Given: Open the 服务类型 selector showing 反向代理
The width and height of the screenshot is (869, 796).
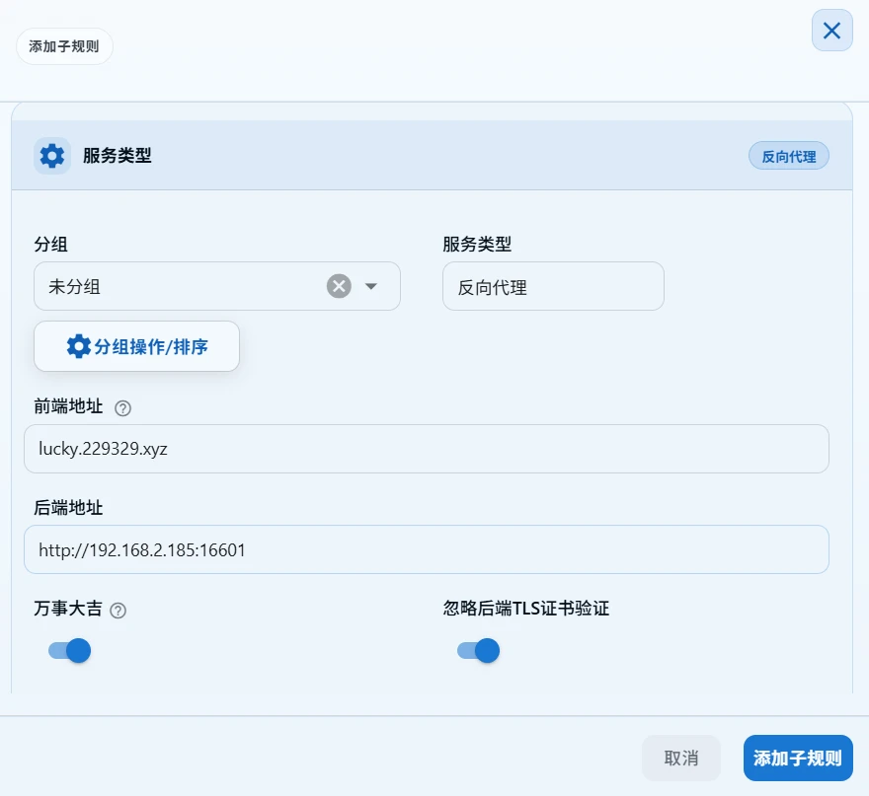Looking at the screenshot, I should pyautogui.click(x=553, y=286).
